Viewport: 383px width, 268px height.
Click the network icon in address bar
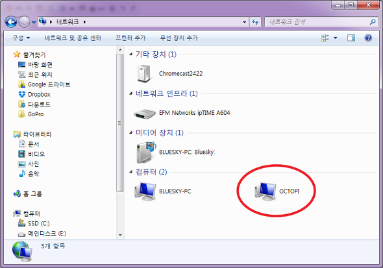43,21
